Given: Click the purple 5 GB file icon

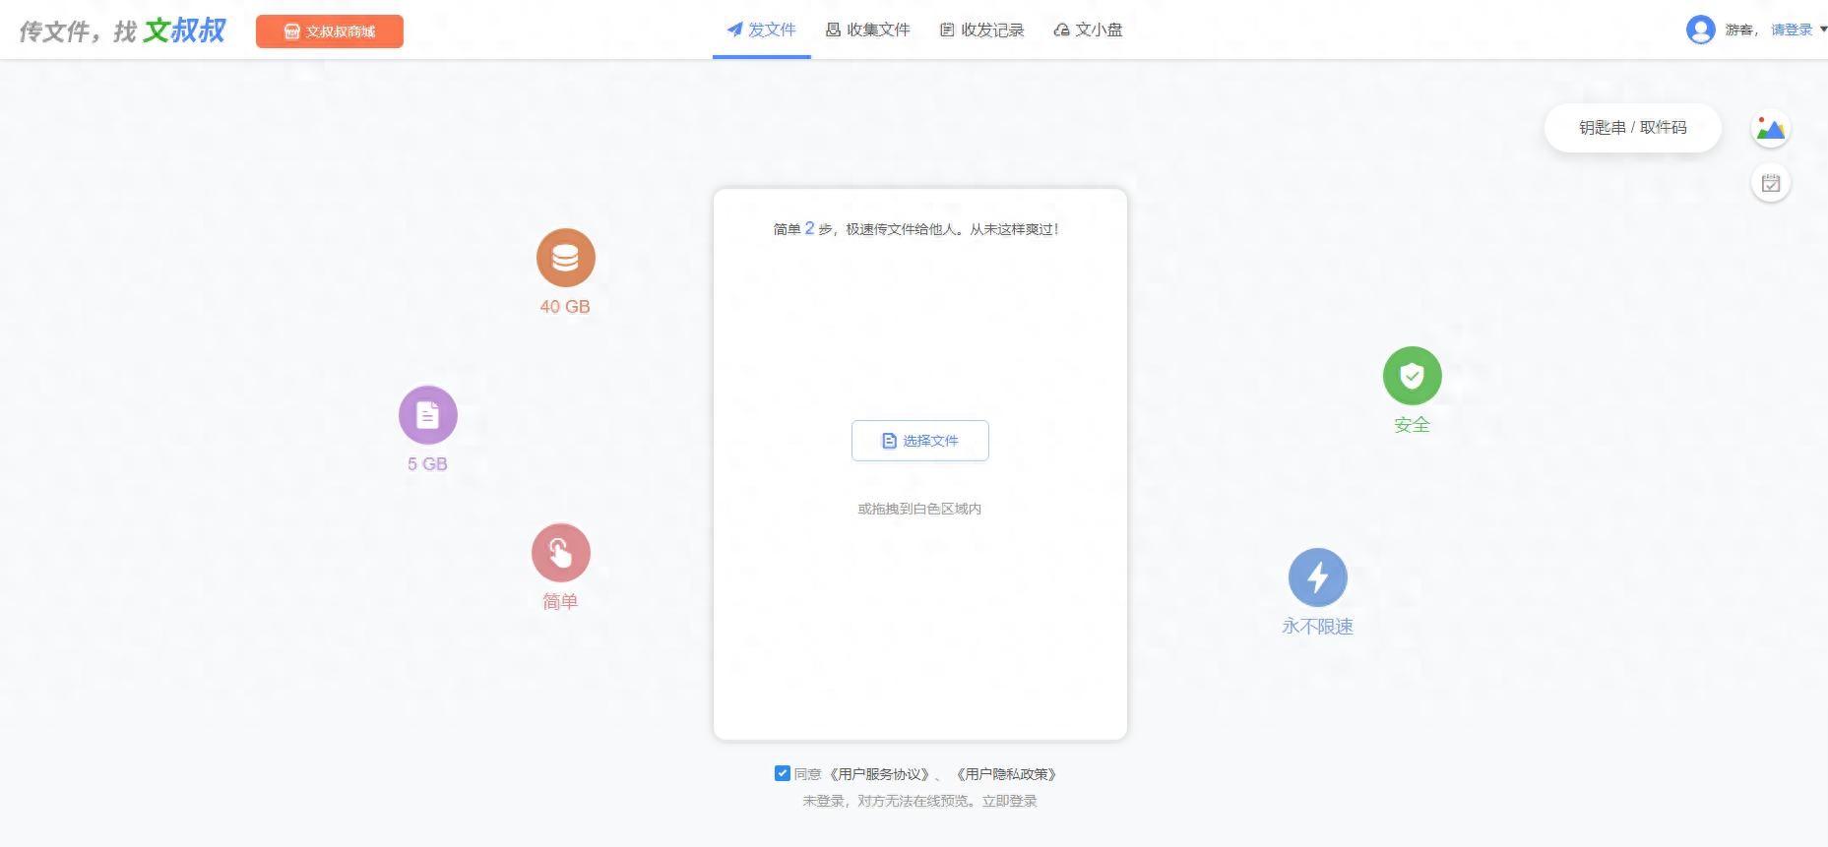Looking at the screenshot, I should (x=427, y=415).
